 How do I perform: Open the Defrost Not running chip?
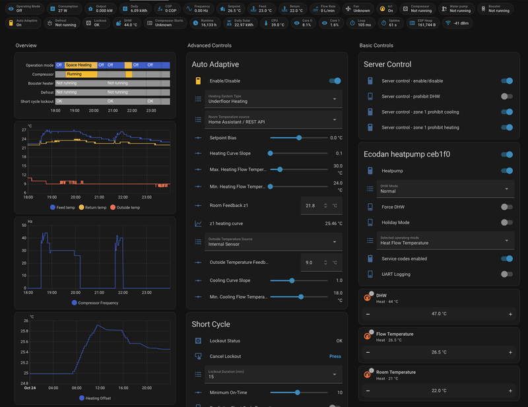click(x=62, y=23)
